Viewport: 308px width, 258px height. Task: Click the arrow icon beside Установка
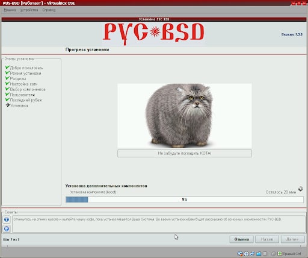tap(8, 105)
